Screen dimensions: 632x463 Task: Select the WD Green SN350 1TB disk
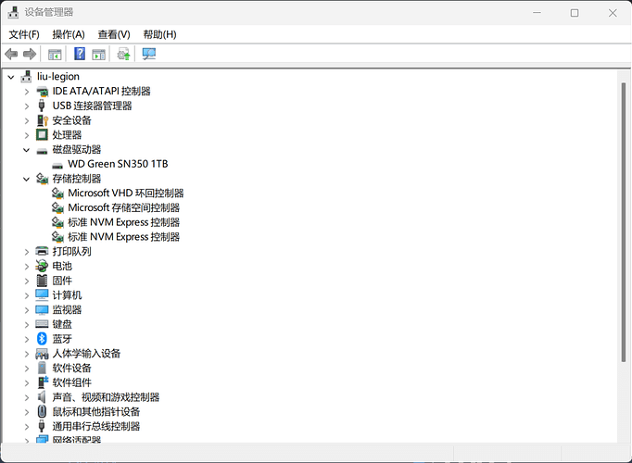[x=118, y=164]
